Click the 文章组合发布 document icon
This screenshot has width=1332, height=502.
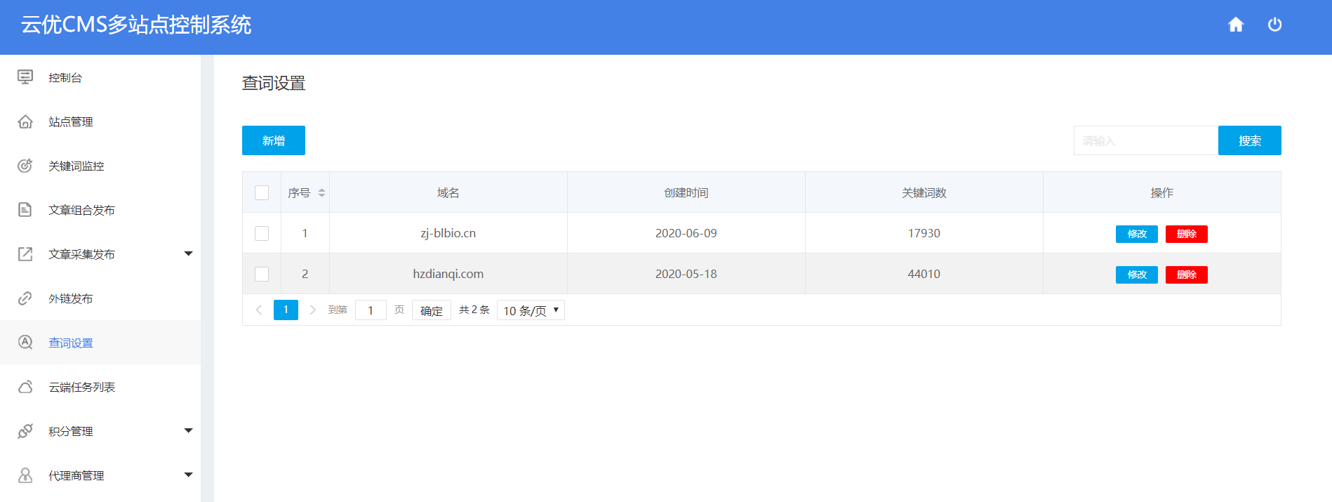(25, 210)
